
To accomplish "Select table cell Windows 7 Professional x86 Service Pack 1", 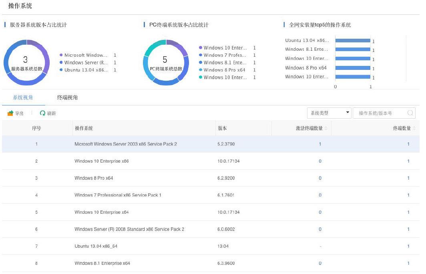I will pos(118,195).
